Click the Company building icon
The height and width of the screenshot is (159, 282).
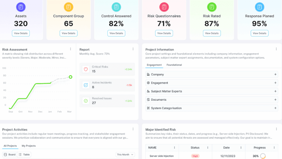(x=148, y=74)
